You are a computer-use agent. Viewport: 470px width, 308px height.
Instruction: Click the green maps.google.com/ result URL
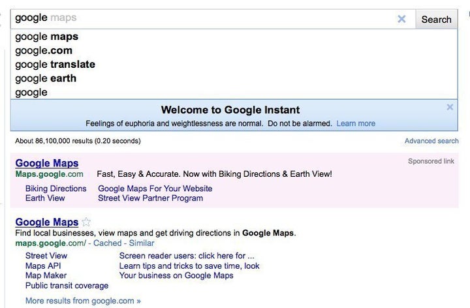(51, 243)
